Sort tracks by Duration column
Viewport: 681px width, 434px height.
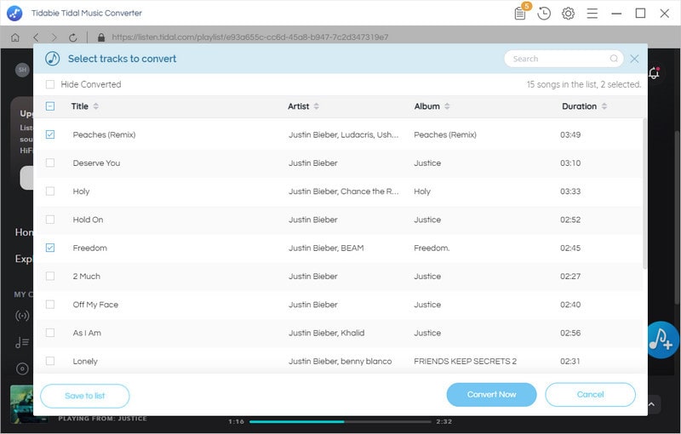point(604,106)
